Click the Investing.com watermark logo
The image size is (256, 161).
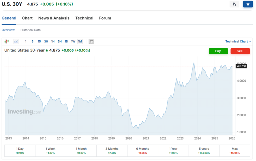[x=24, y=112]
